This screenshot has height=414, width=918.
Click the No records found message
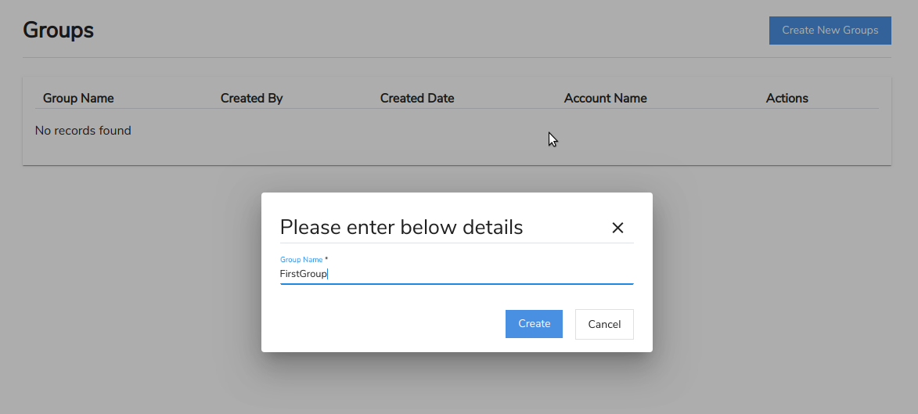[83, 131]
